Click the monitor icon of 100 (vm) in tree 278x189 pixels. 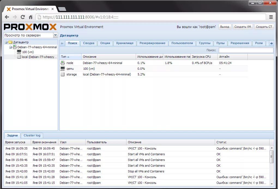(x=19, y=52)
